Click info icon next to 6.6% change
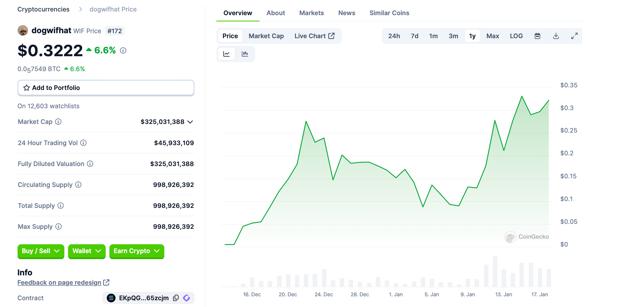617x307 pixels. (x=123, y=50)
